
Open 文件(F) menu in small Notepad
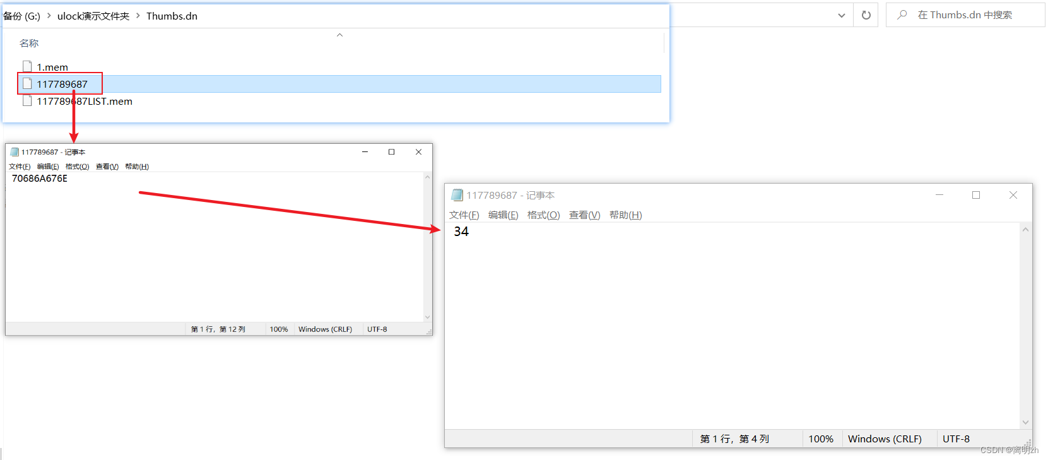click(20, 167)
